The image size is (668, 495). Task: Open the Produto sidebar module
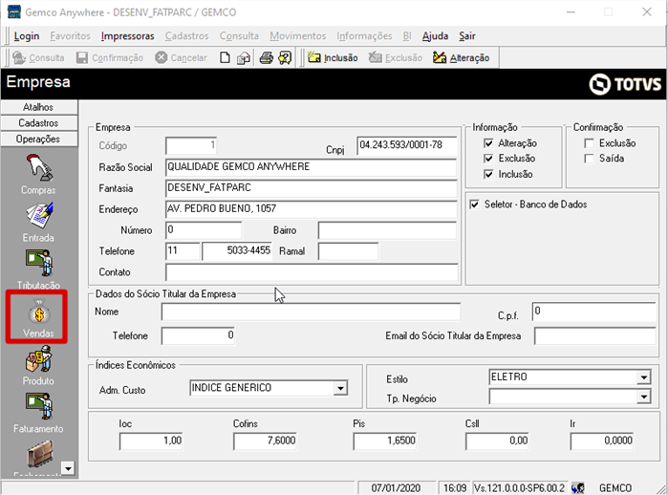coord(38,365)
